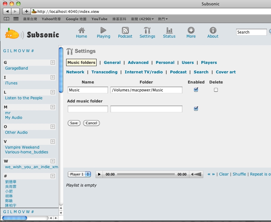The image size is (271, 222).
Task: Click the Save button
Action: click(74, 123)
